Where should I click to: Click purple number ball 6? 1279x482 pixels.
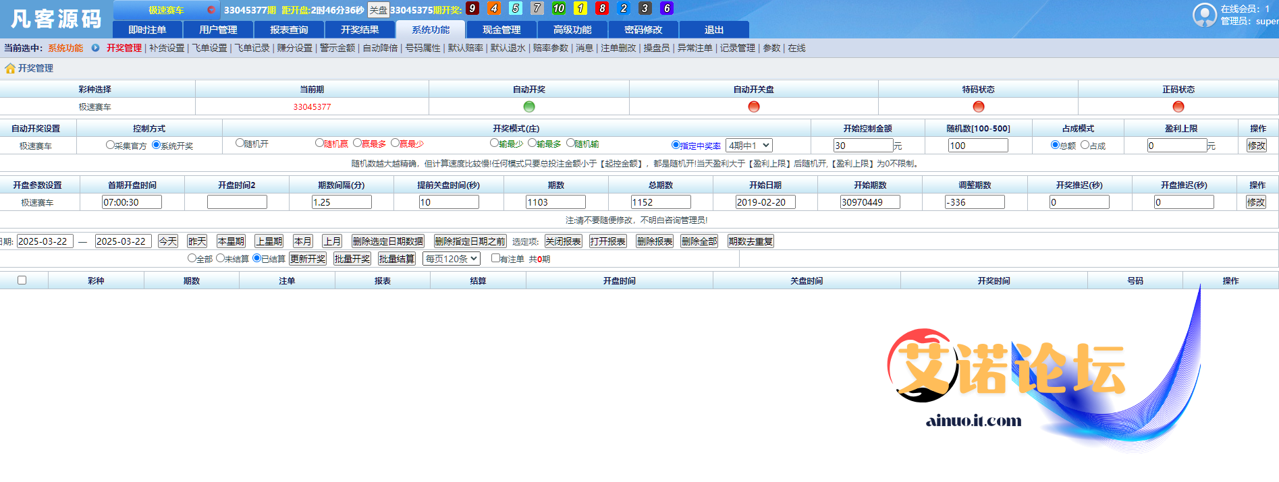click(667, 8)
